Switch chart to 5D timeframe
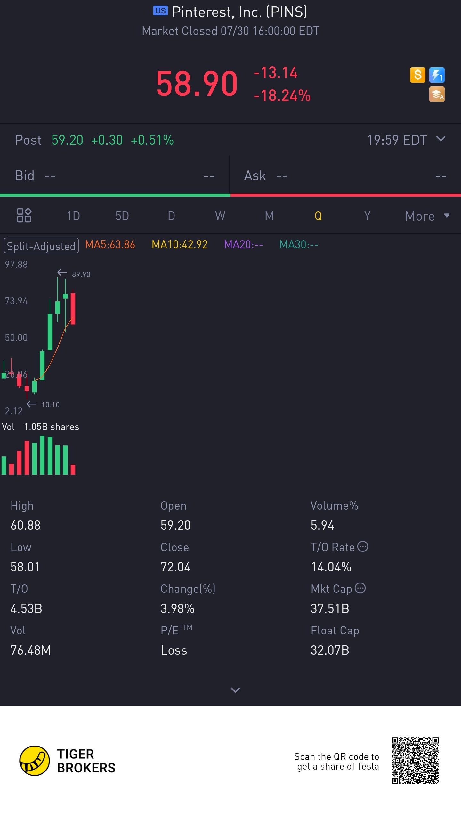Screen dimensions: 461x816 click(122, 216)
